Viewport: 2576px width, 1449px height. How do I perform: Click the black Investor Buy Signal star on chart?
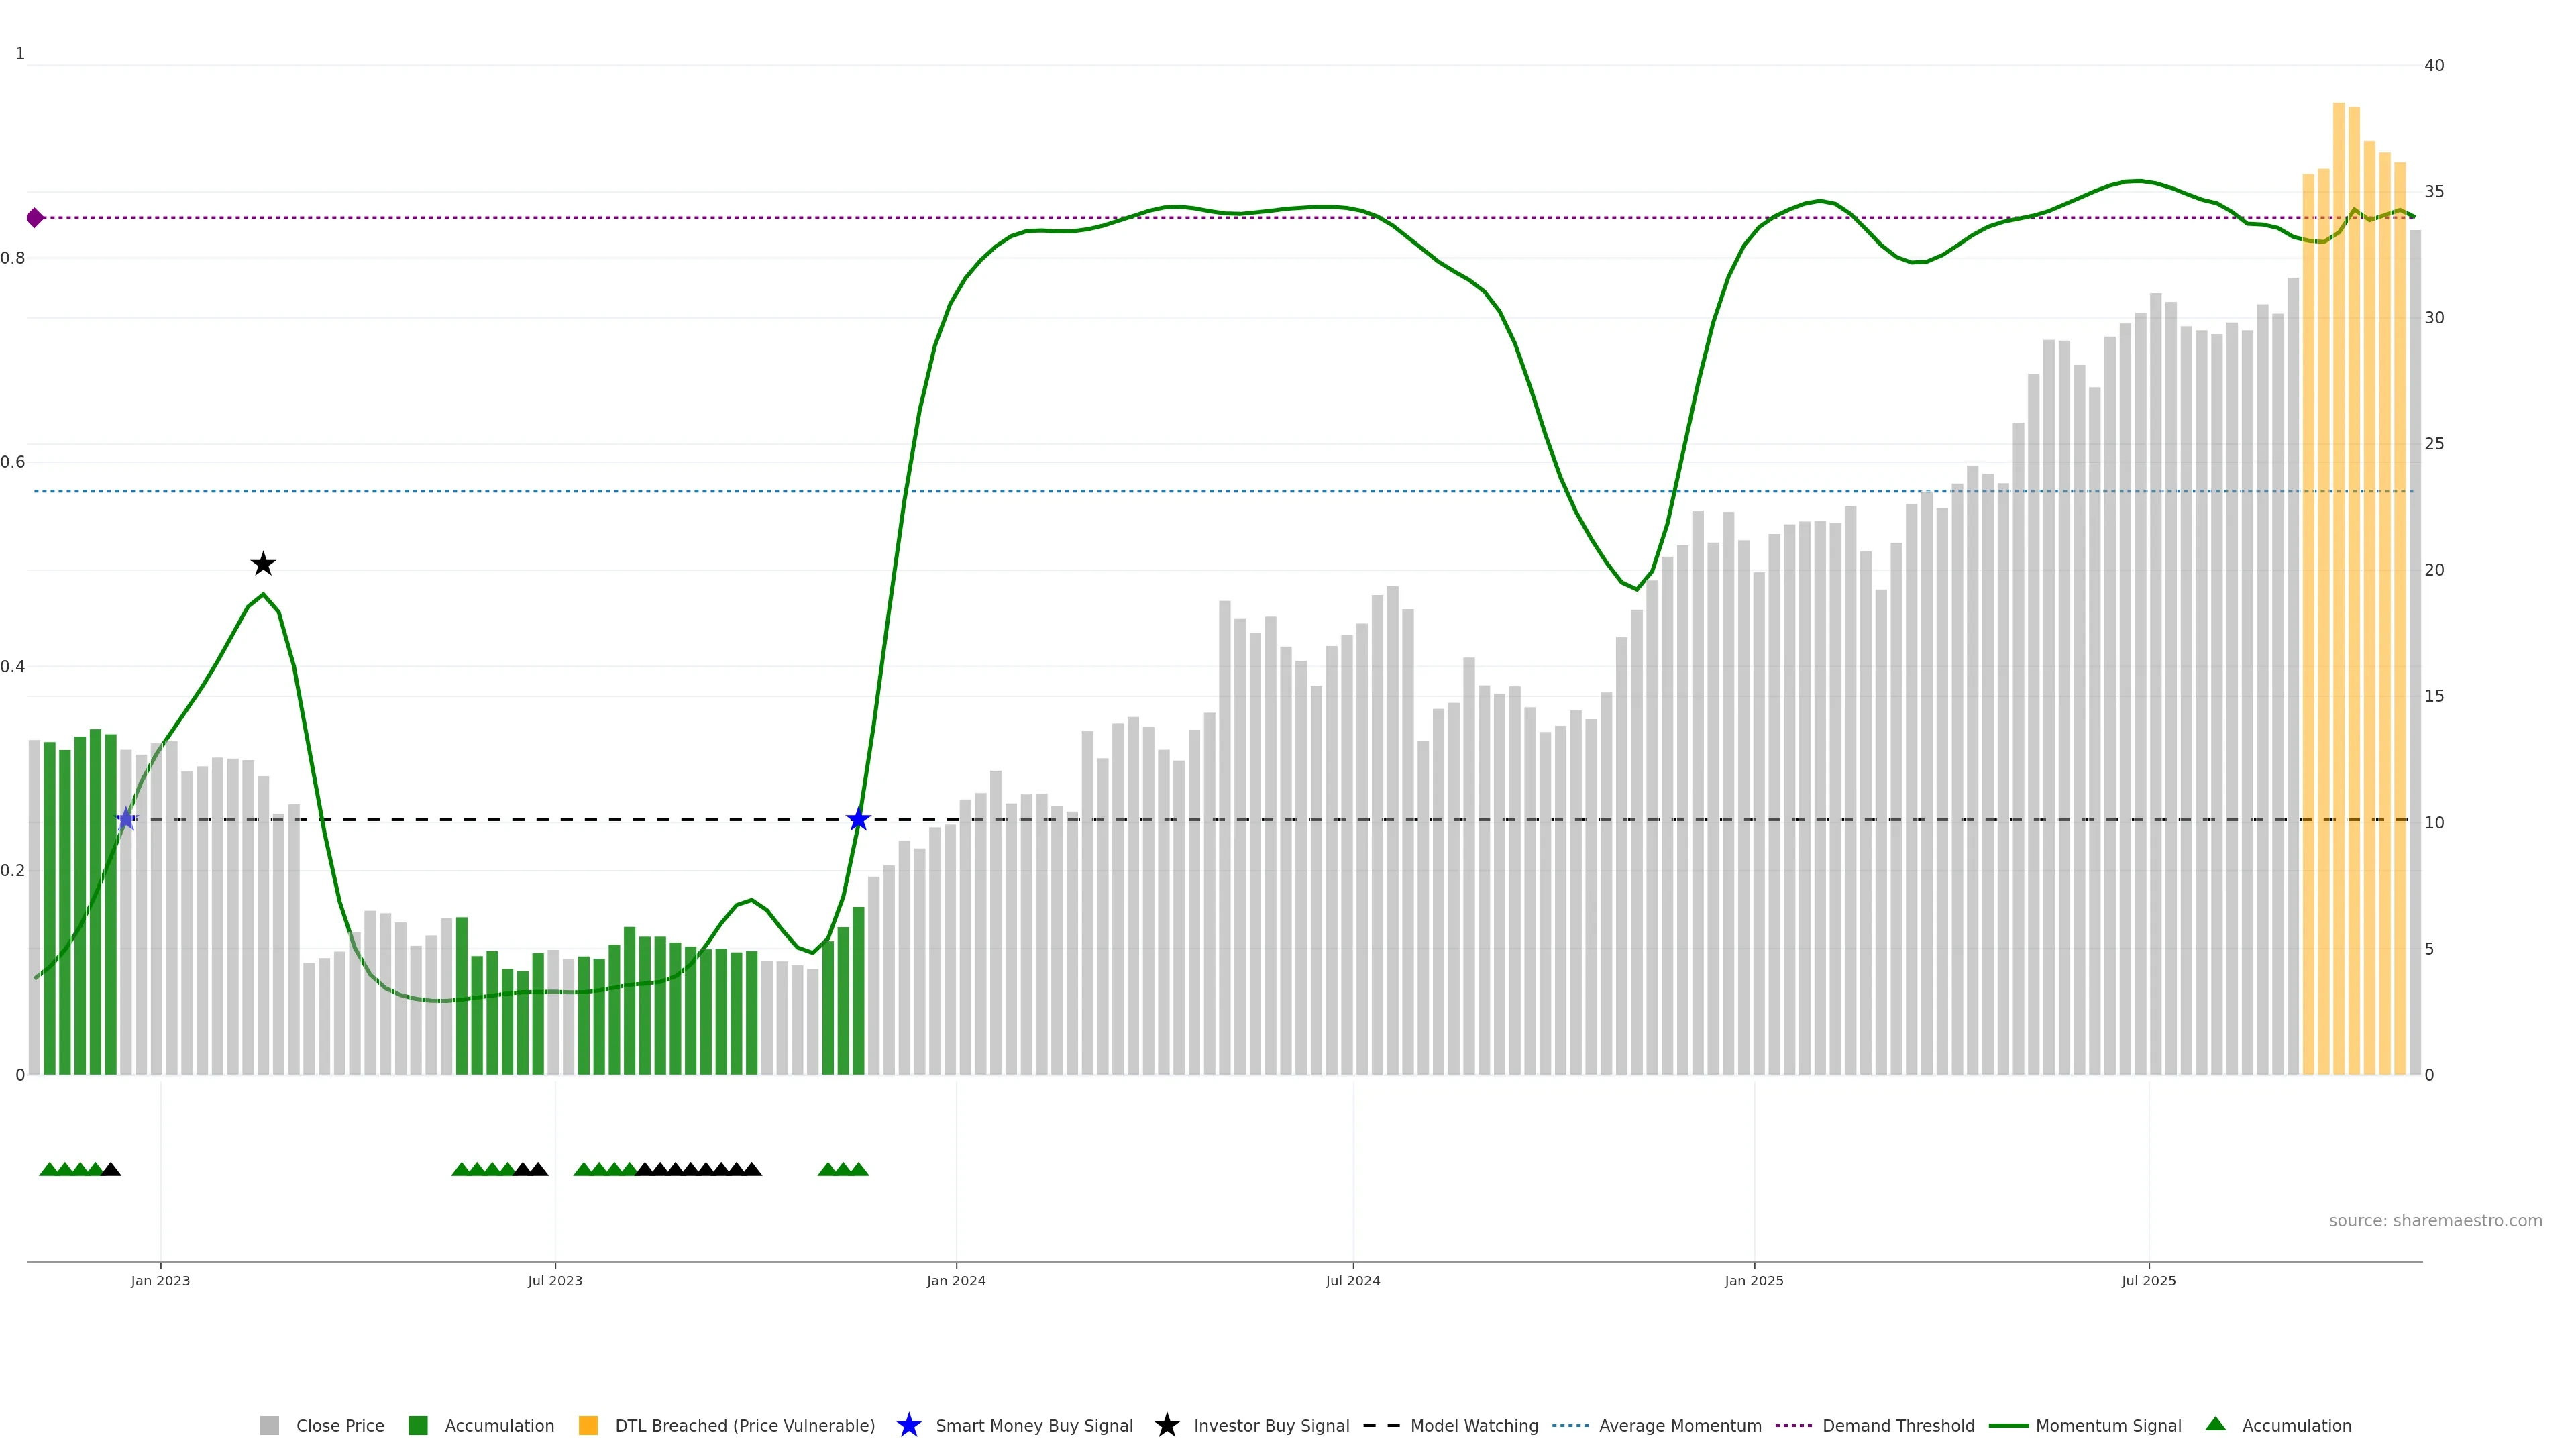pyautogui.click(x=263, y=564)
